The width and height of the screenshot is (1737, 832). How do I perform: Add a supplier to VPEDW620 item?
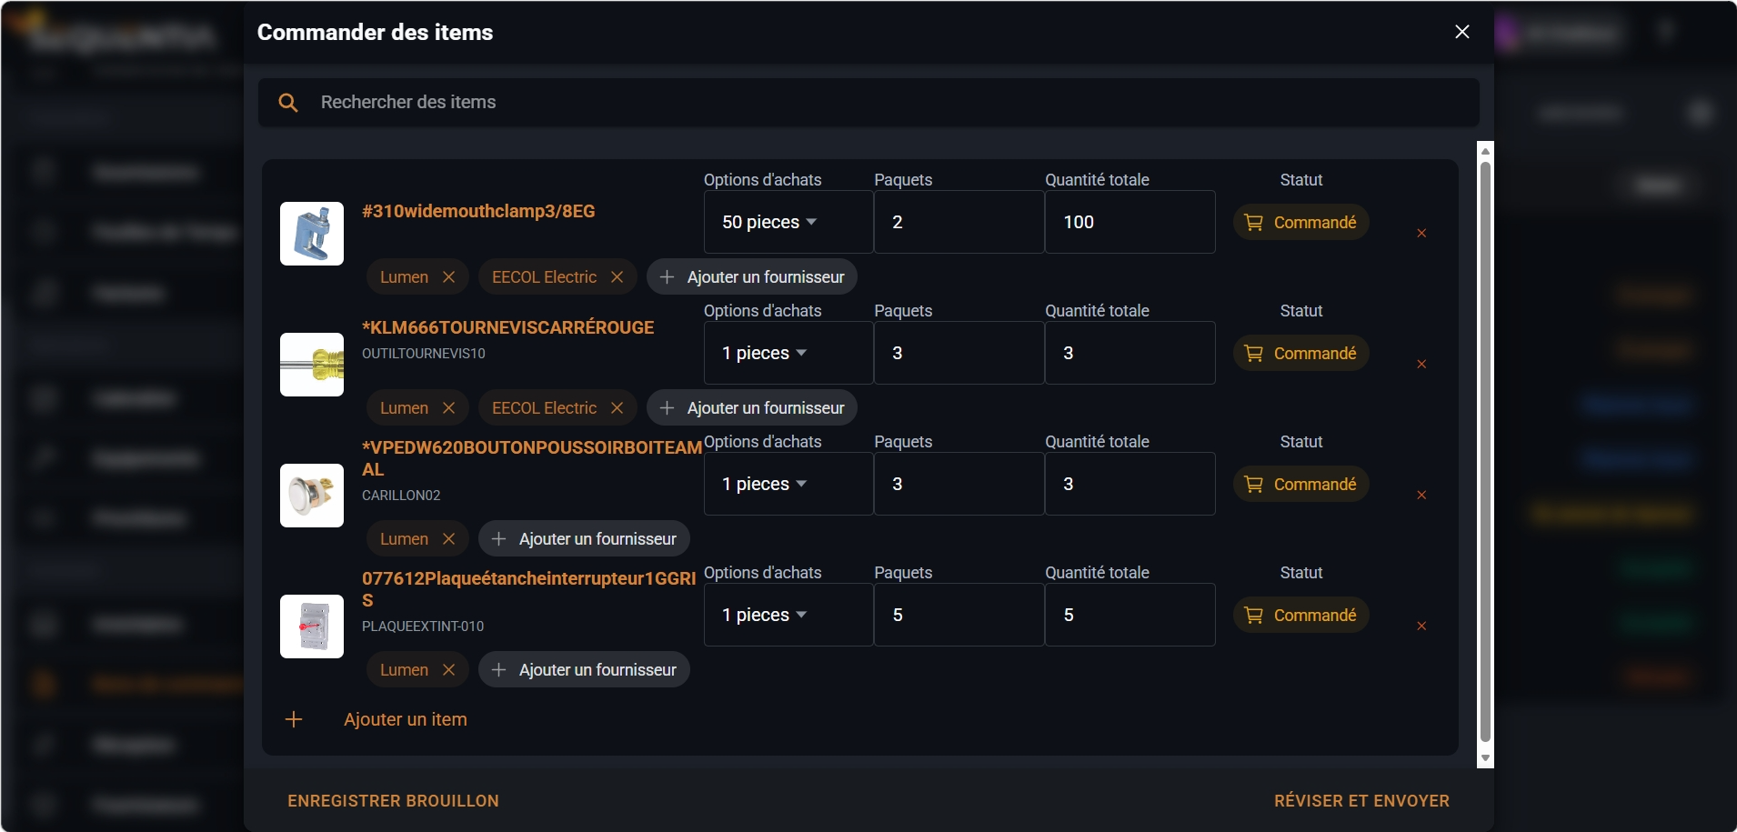(584, 539)
